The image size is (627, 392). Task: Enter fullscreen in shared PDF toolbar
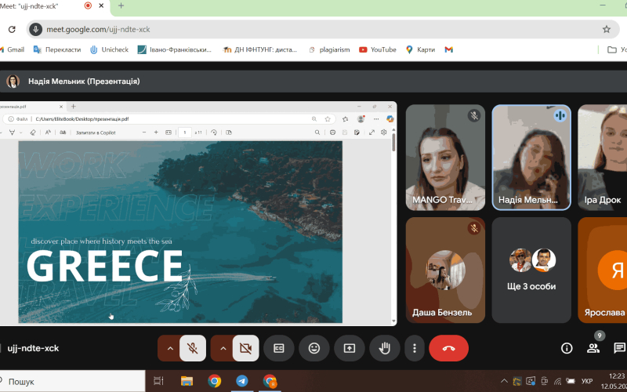[x=371, y=132]
